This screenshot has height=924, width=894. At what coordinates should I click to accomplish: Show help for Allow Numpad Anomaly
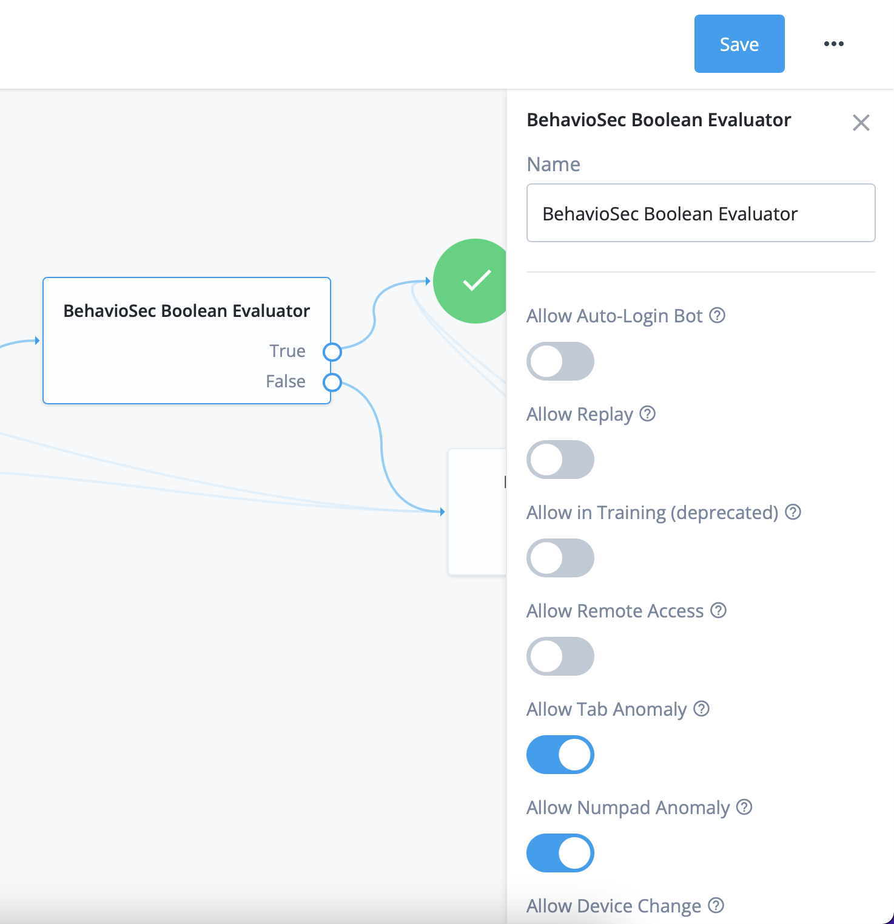[x=744, y=807]
